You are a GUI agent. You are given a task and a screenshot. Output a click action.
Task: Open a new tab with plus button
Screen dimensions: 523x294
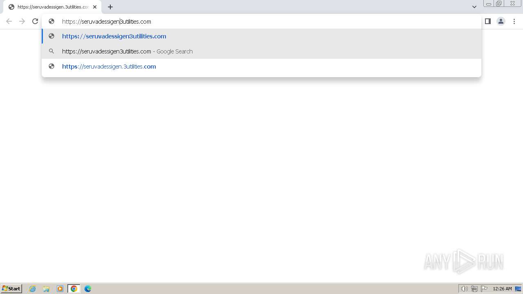110,7
